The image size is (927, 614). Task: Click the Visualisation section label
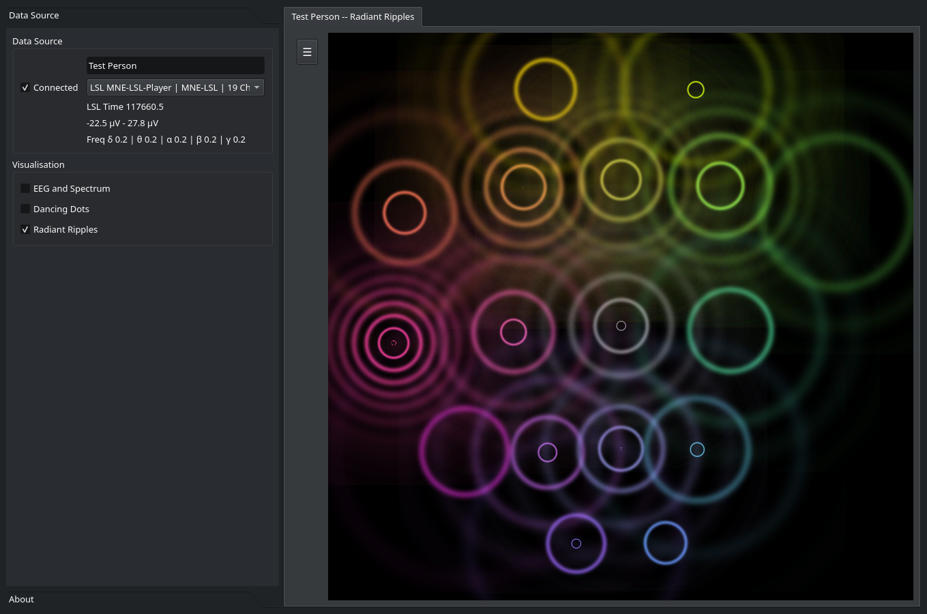point(38,164)
